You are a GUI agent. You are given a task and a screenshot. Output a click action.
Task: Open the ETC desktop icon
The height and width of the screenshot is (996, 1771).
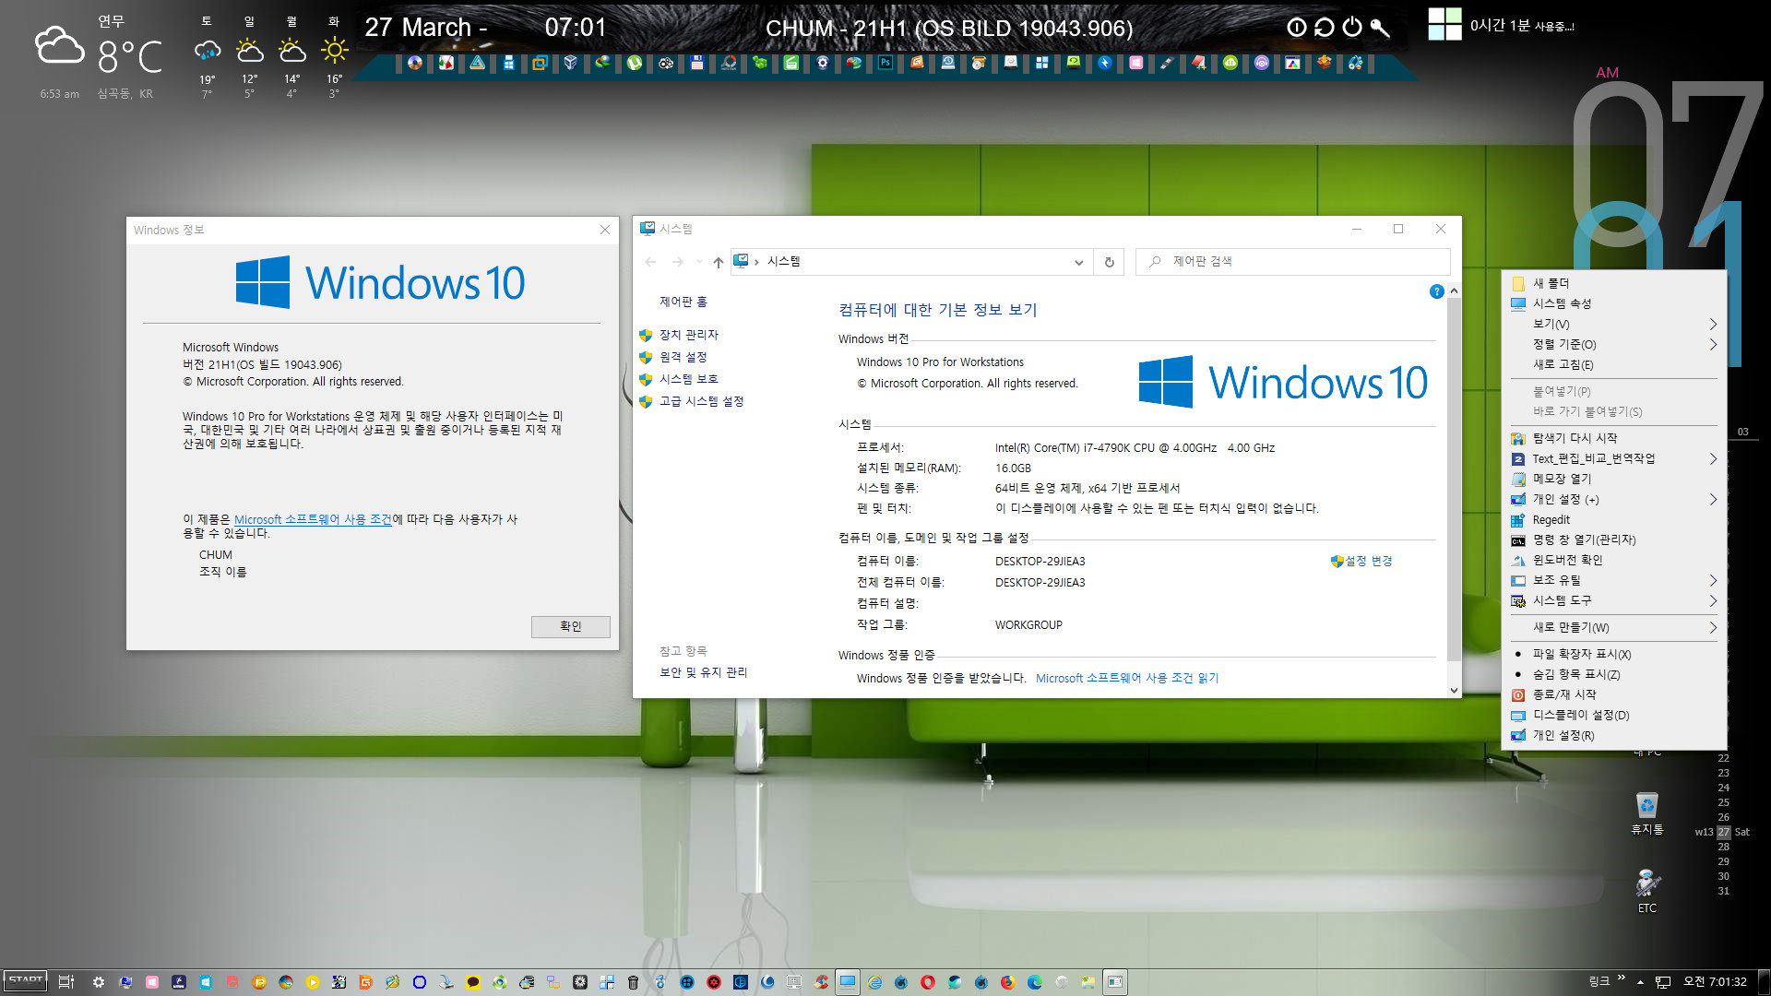(1646, 890)
